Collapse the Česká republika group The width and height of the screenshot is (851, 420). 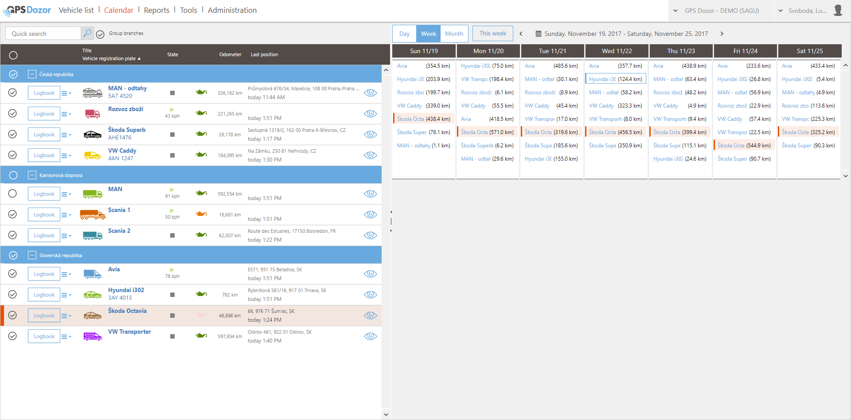(x=32, y=74)
